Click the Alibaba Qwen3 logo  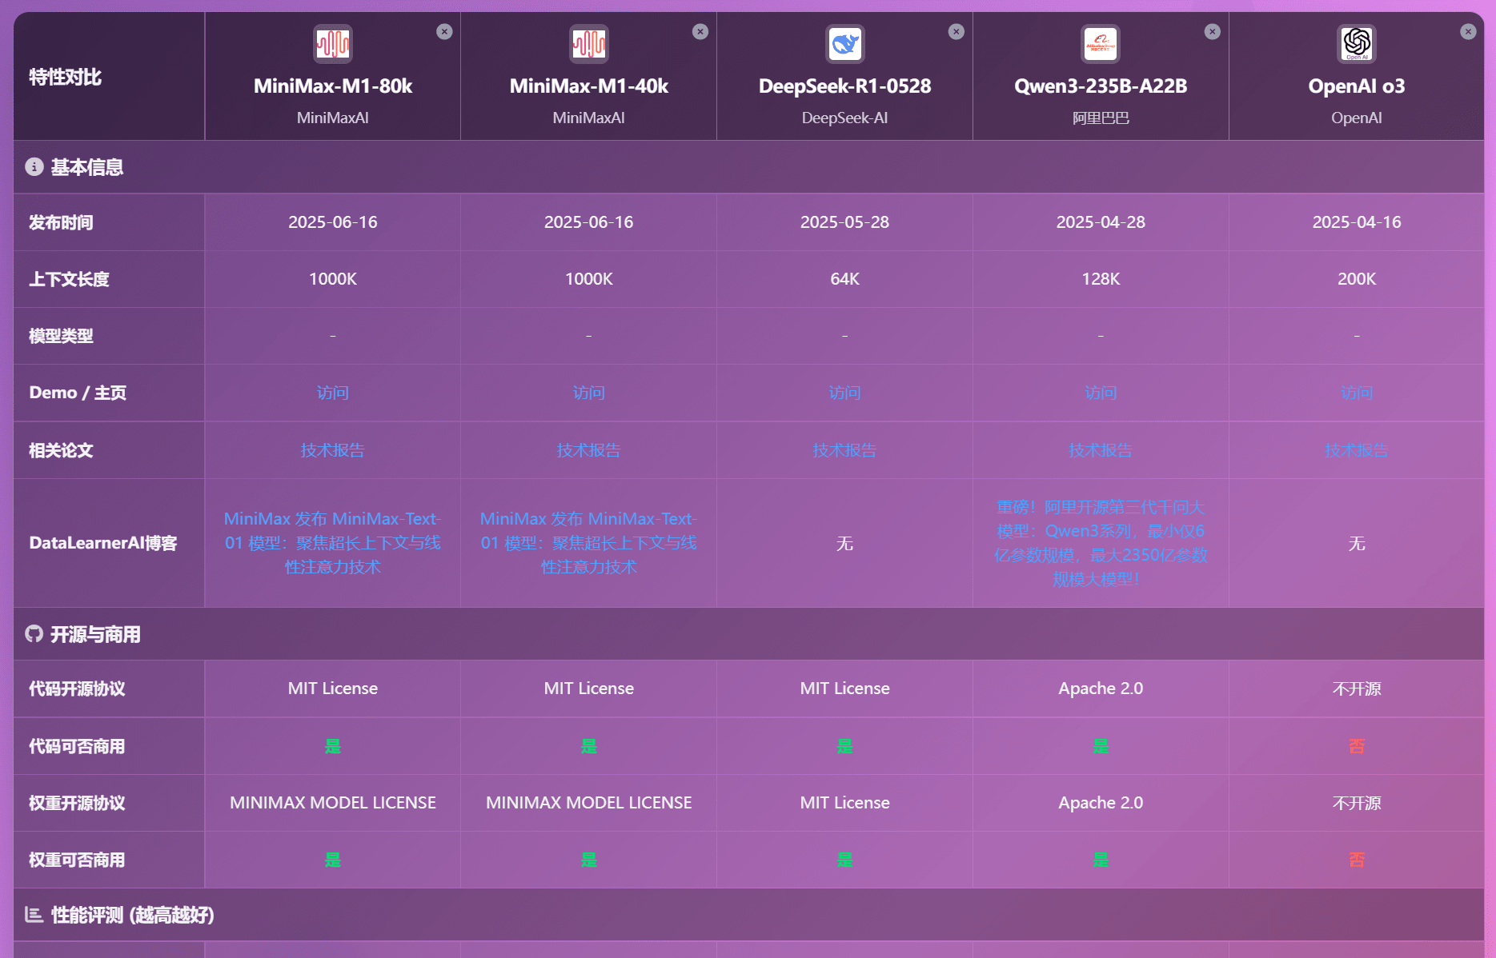1101,43
